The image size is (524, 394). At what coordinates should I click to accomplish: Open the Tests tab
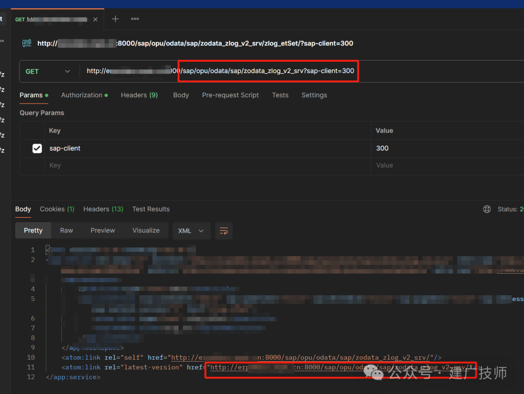point(280,95)
